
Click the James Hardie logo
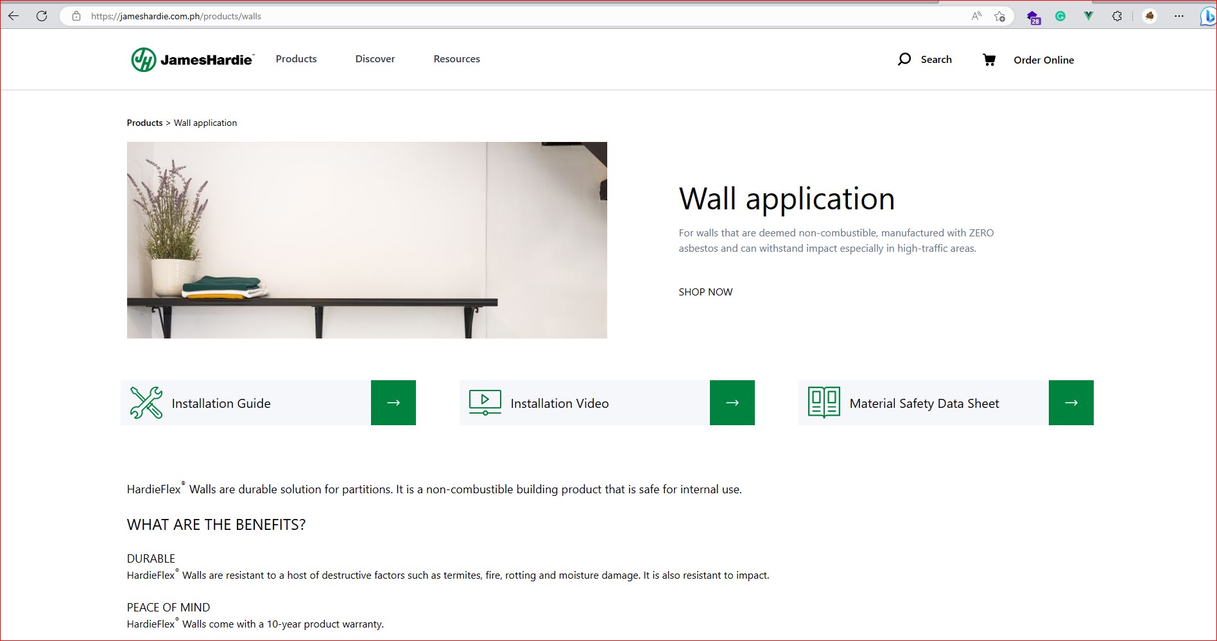point(193,60)
